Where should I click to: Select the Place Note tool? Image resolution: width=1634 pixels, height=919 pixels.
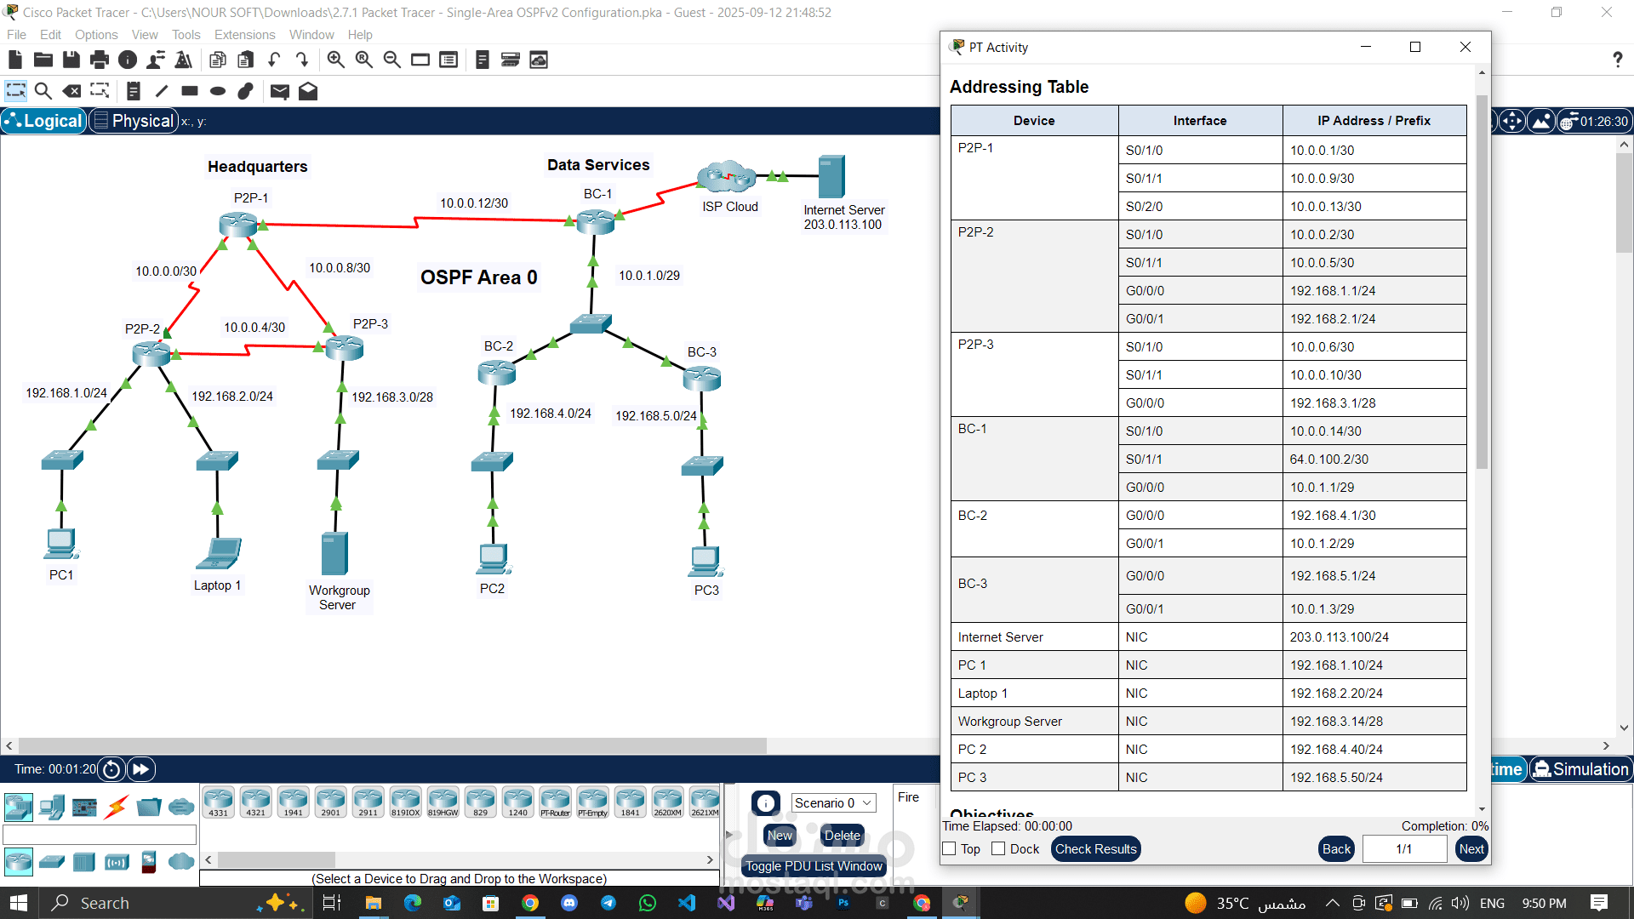(133, 91)
